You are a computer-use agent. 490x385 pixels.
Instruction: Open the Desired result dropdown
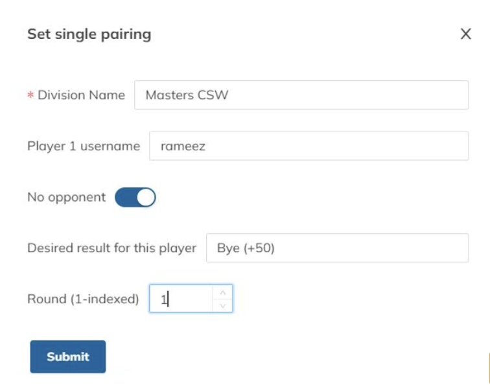point(337,248)
